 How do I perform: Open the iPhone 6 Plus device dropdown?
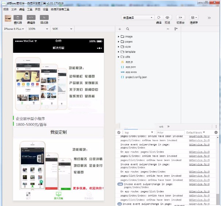pyautogui.click(x=14, y=29)
